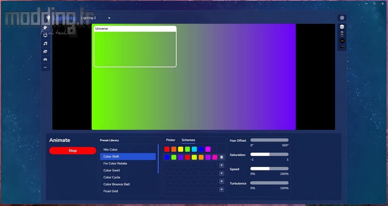Click the Preset Library scrollbar
This screenshot has width=388, height=206.
(x=158, y=159)
